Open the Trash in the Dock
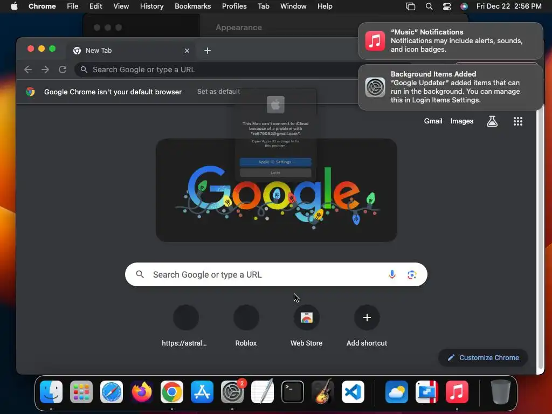The height and width of the screenshot is (414, 552). [x=501, y=392]
